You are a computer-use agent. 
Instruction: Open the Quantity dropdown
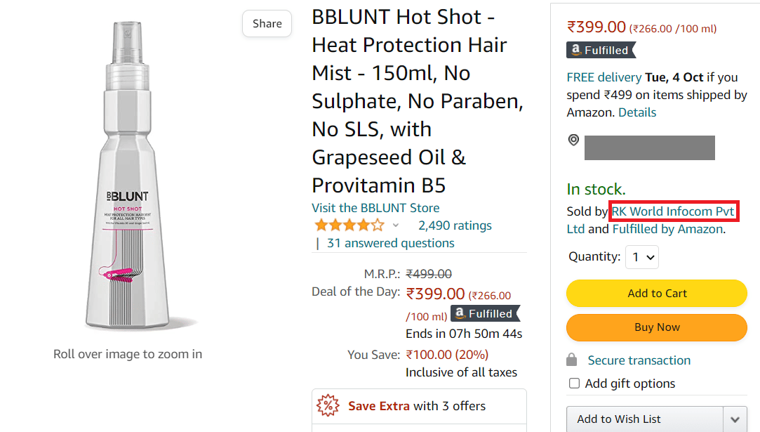pyautogui.click(x=642, y=257)
